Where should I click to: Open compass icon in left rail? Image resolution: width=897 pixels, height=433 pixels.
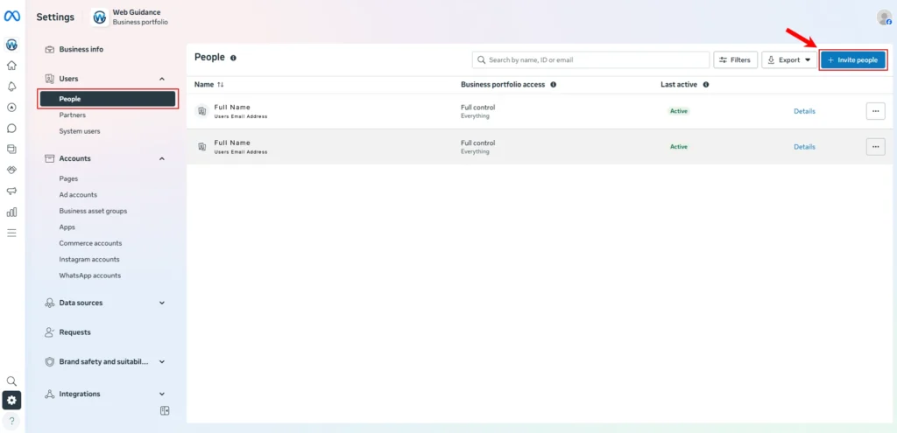[x=11, y=108]
